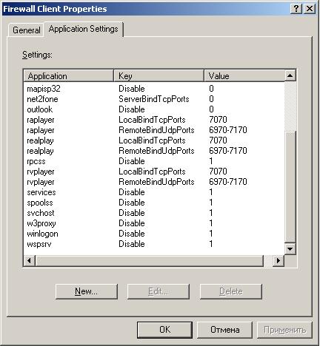Click the Disable key in the winlogon row
The height and width of the screenshot is (346, 320).
click(x=132, y=234)
